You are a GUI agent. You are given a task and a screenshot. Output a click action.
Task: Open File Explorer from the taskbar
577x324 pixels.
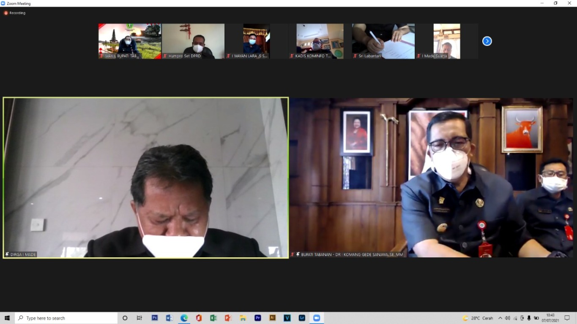pyautogui.click(x=243, y=318)
